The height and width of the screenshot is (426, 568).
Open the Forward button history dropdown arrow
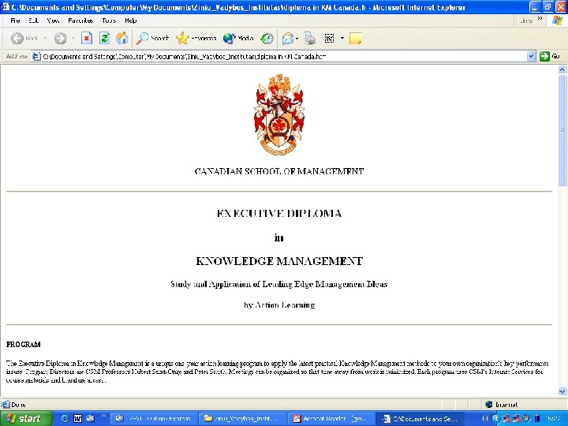73,38
